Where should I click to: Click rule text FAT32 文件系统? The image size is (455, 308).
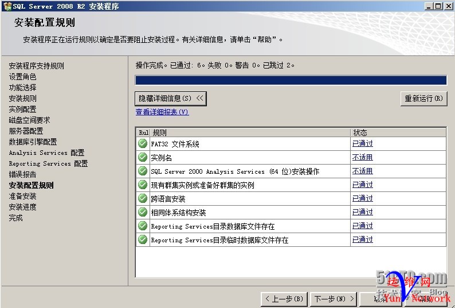point(175,144)
